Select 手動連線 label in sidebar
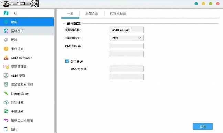Screen dimensions: 223x133 coord(17,111)
